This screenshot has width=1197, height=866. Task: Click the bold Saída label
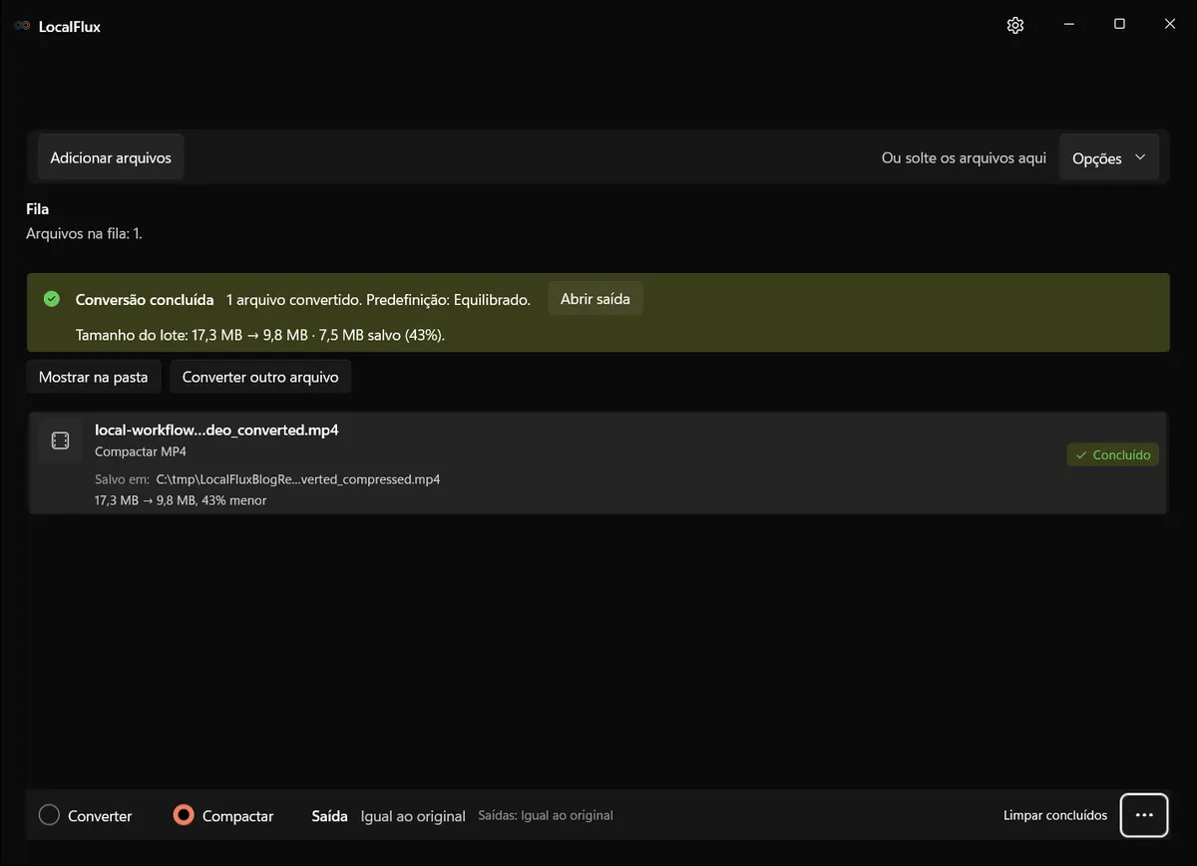tap(330, 816)
